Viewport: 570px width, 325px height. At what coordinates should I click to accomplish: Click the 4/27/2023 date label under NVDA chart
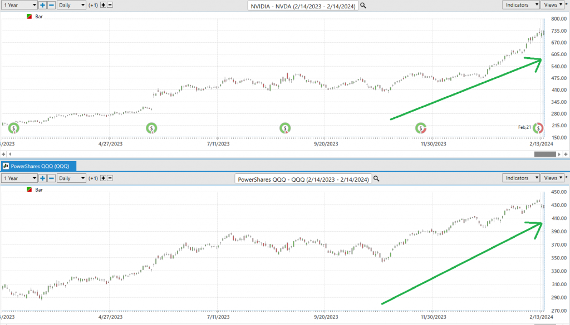click(111, 144)
